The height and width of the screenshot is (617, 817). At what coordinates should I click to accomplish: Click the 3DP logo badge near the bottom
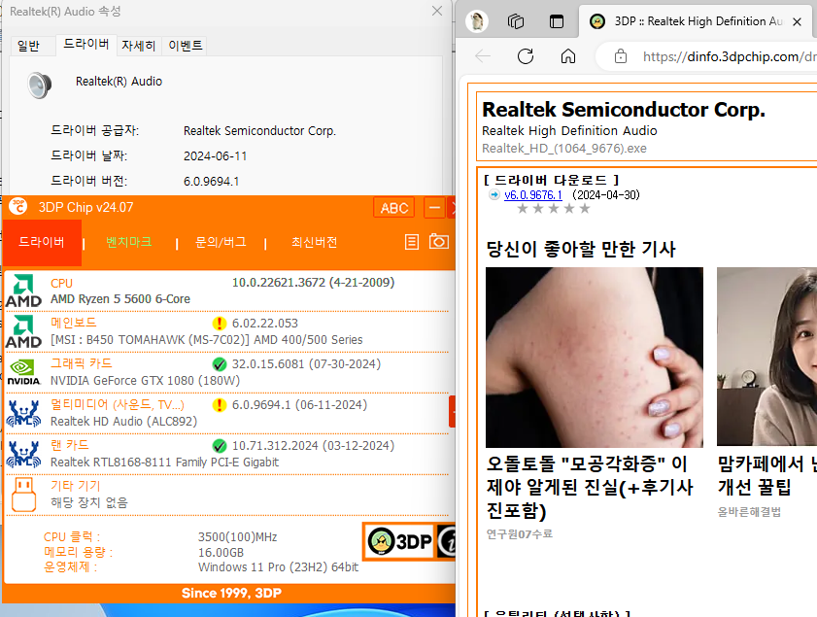[x=398, y=541]
